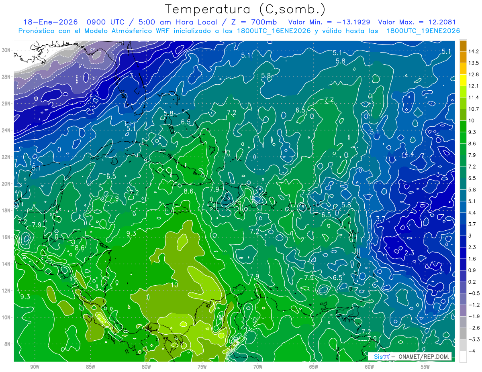Click the '75W' longitude axis label
The height and width of the screenshot is (372, 482).
pyautogui.click(x=202, y=367)
